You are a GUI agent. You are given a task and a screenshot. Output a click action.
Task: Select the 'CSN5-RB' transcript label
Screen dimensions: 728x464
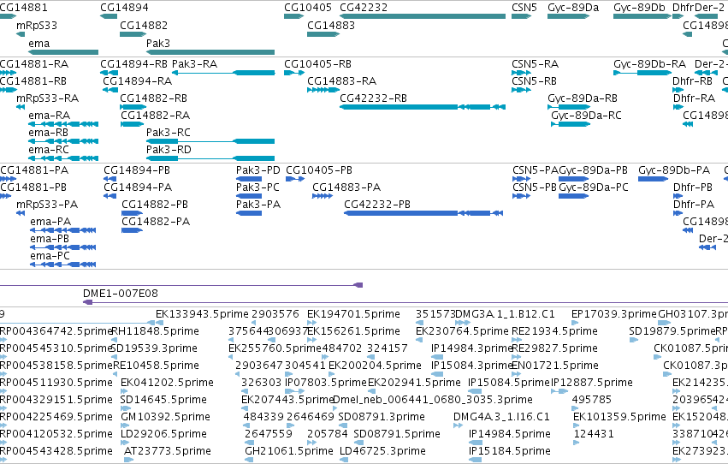tap(534, 81)
